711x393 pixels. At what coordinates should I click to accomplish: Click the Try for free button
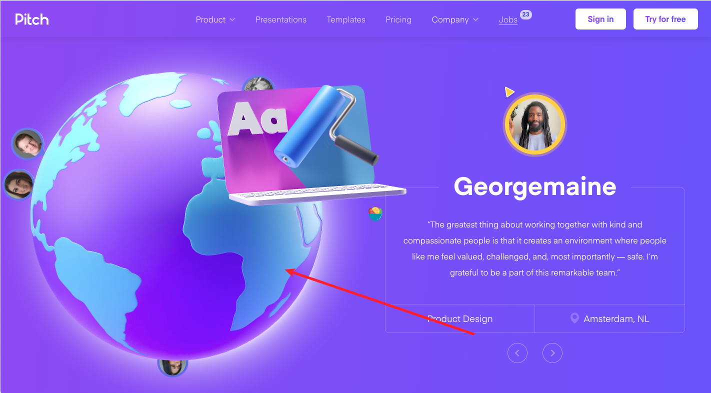click(x=665, y=19)
